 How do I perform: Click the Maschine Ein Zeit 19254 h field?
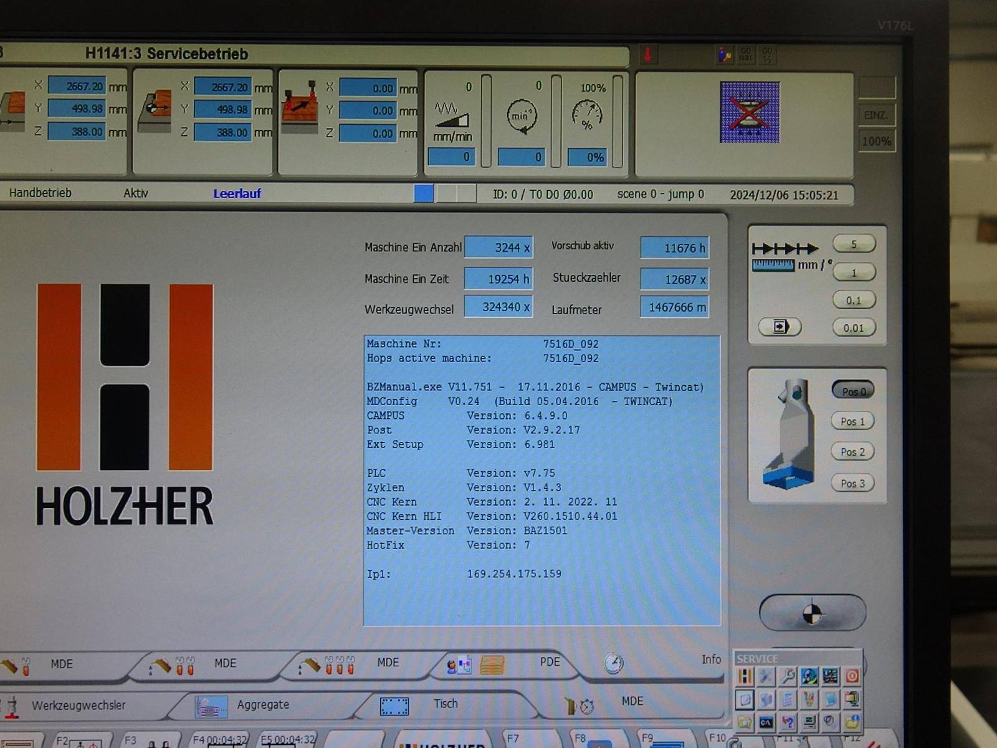click(x=499, y=279)
